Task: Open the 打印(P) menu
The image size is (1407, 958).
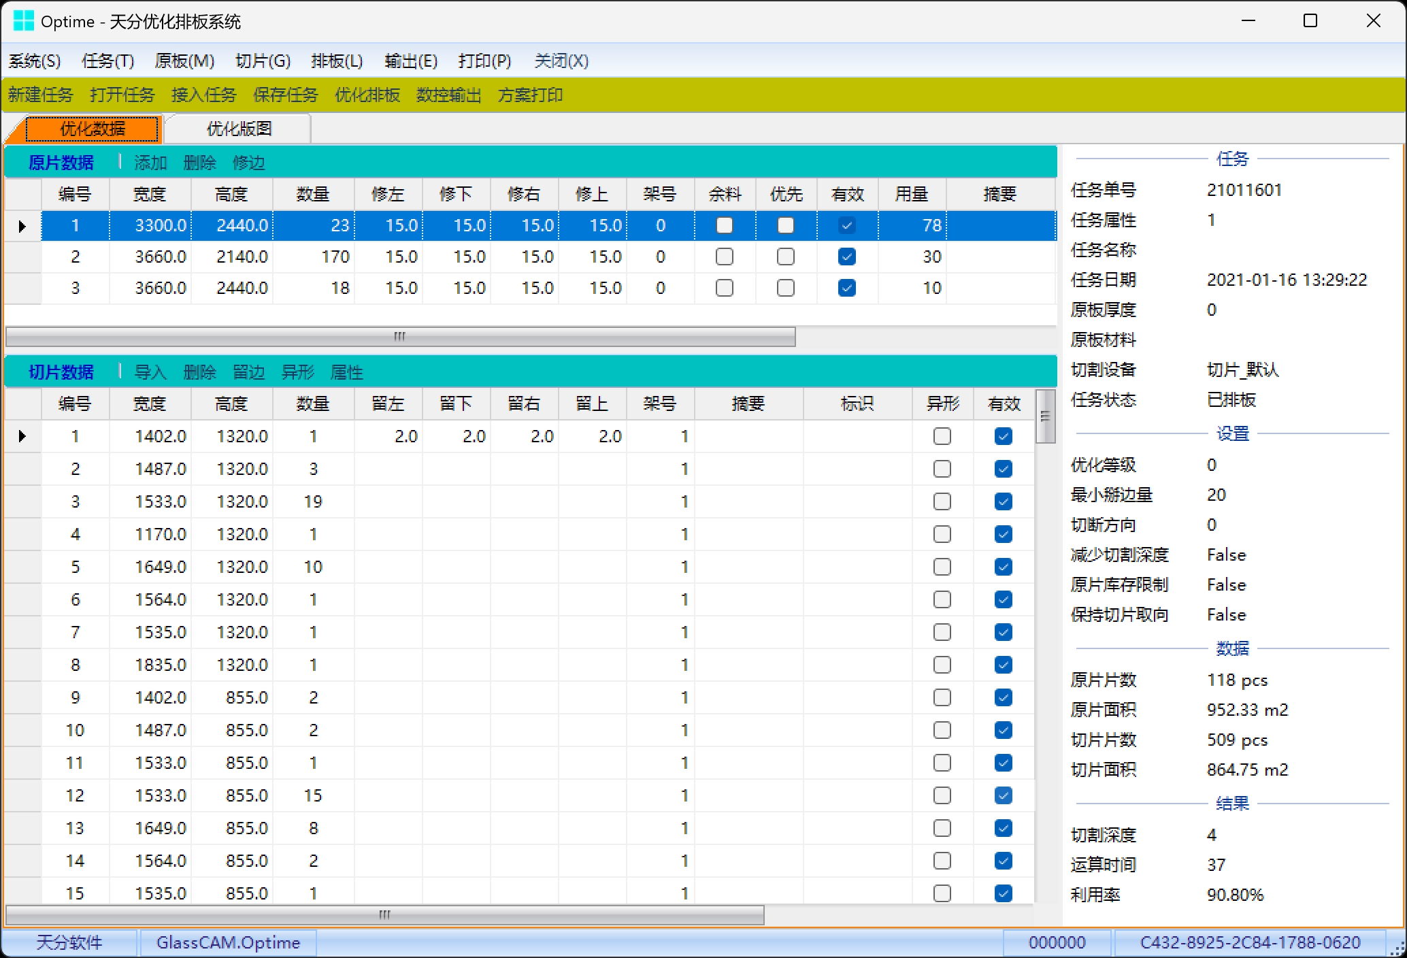Action: [x=484, y=61]
